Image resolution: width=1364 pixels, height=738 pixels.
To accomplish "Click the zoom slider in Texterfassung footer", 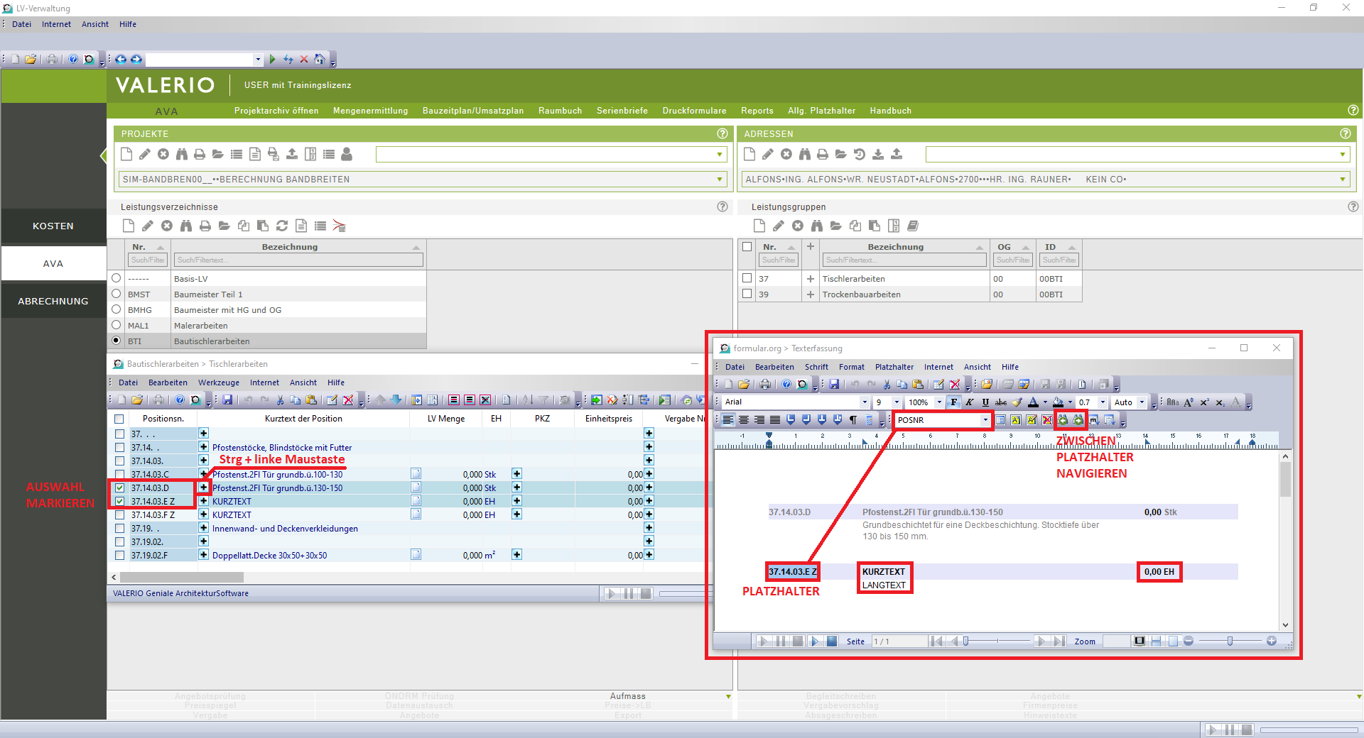I will point(1230,641).
